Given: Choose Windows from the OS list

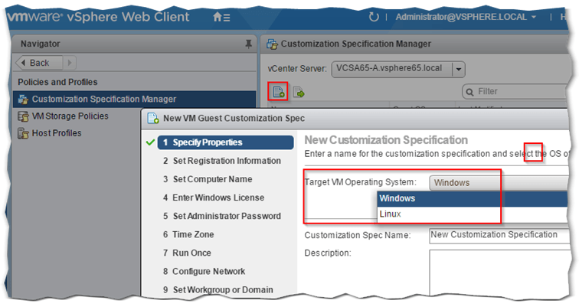Looking at the screenshot, I should coord(473,198).
